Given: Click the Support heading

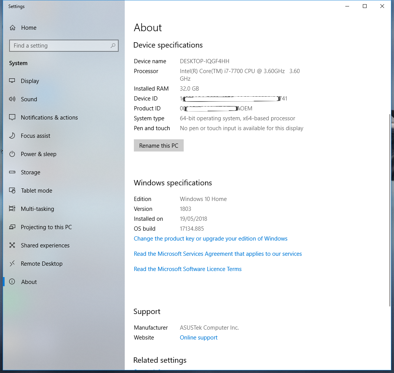Looking at the screenshot, I should point(147,312).
